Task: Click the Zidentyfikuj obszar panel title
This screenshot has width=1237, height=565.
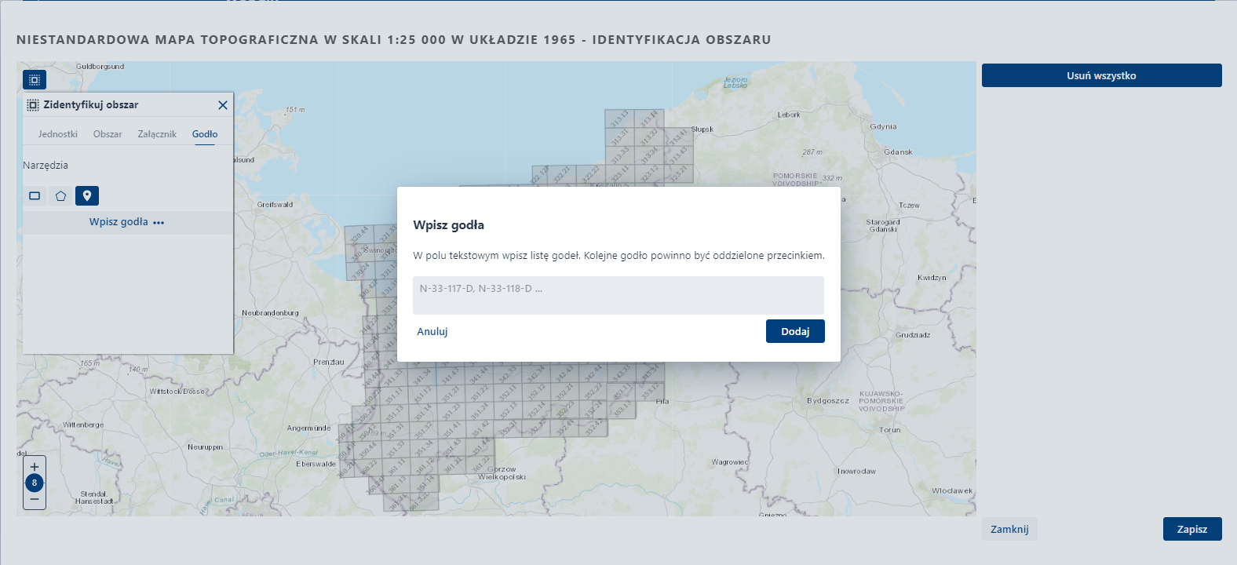Action: pyautogui.click(x=91, y=105)
